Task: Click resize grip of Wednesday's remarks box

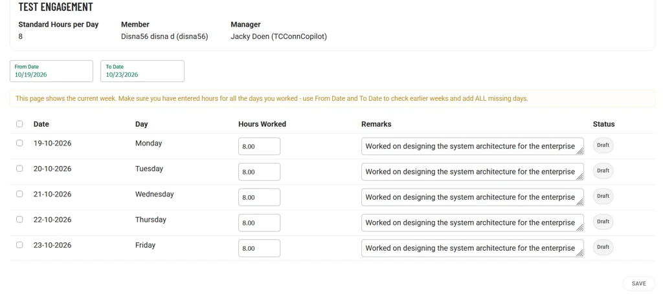Action: [579, 202]
